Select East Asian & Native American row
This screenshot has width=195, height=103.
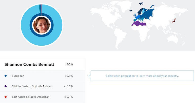point(43,97)
